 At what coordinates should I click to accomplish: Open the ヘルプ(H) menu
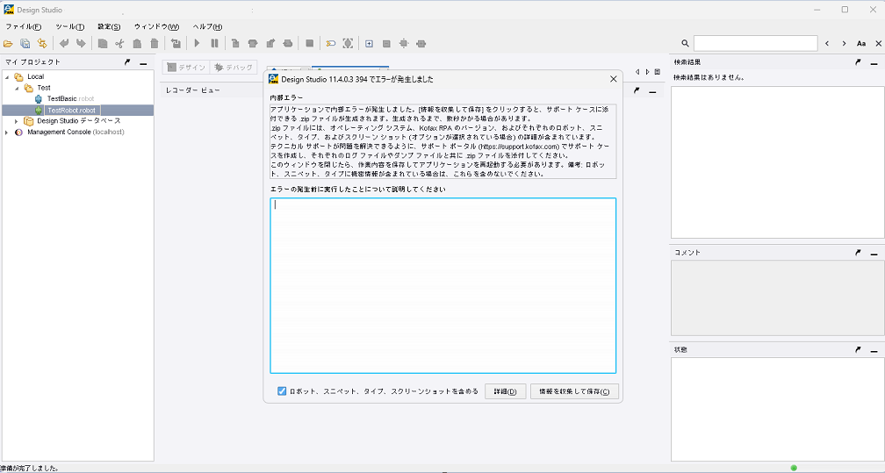point(207,26)
